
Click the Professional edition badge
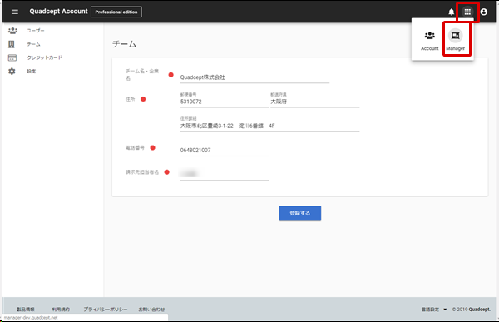(x=116, y=12)
